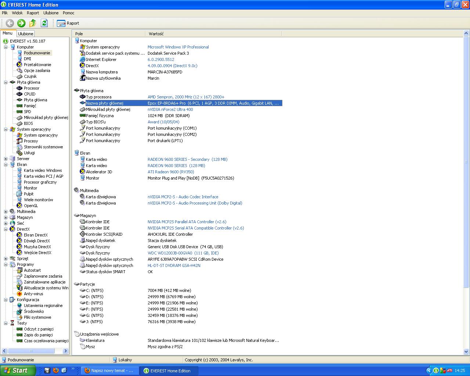Open the Raport menu in menu bar
Viewport: 470px width, 376px height.
click(33, 13)
